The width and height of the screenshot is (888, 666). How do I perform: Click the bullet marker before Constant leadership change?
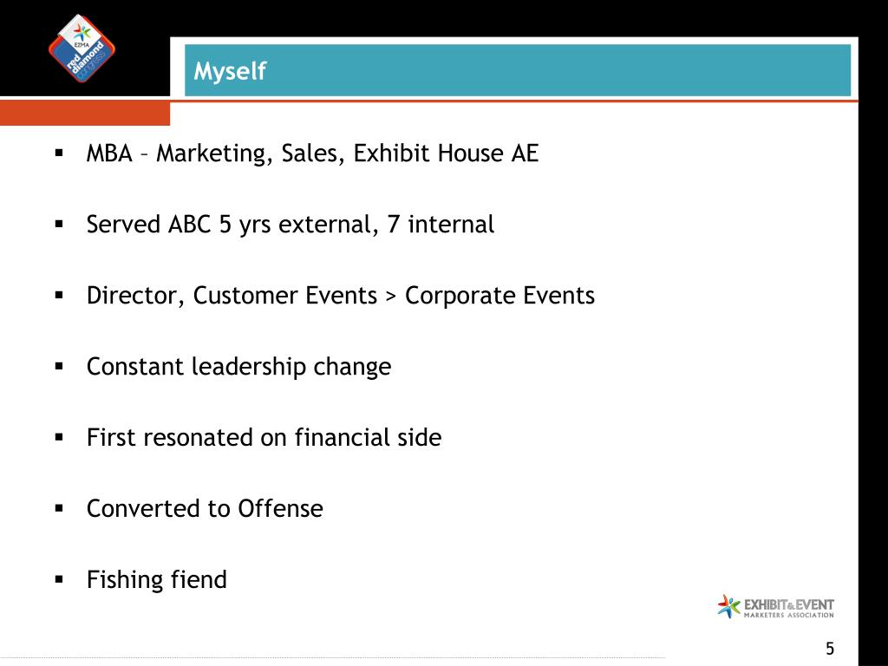click(x=60, y=367)
